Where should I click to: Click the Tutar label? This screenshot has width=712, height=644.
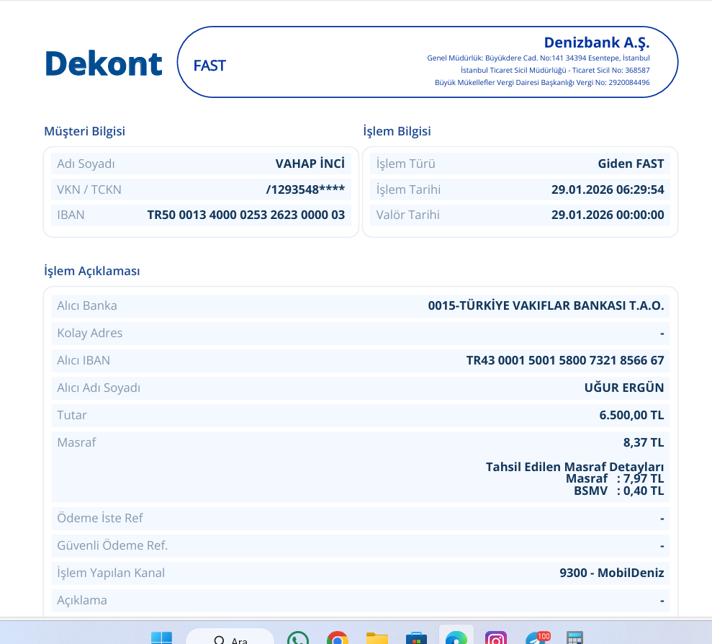[x=72, y=415]
